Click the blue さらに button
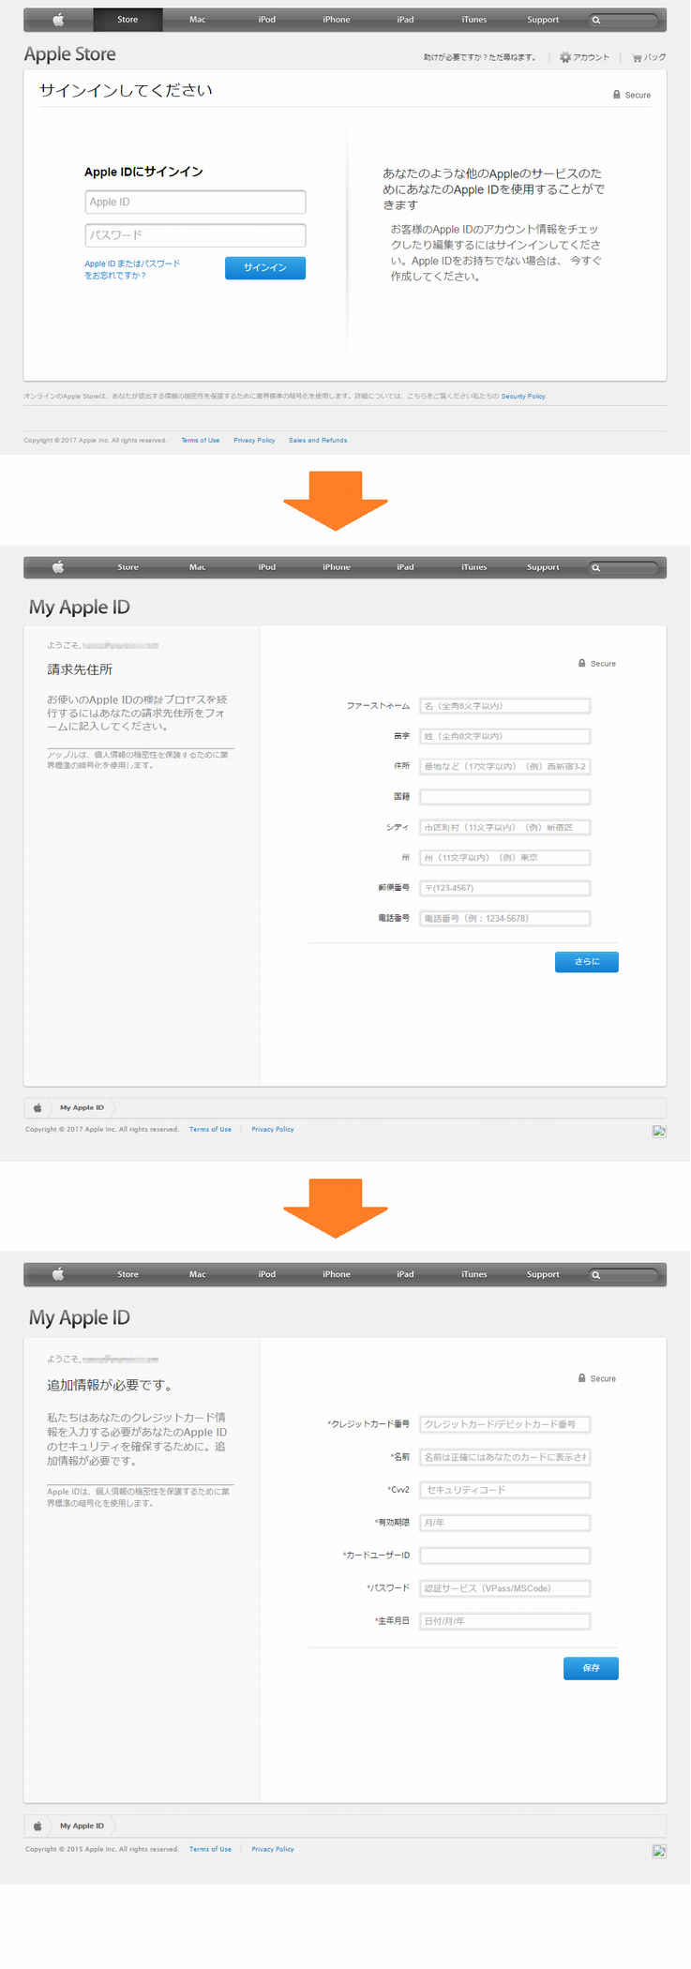This screenshot has width=691, height=1969. click(587, 962)
